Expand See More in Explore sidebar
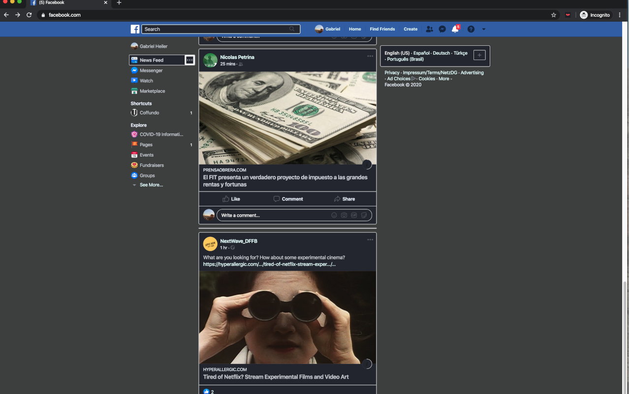 151,185
